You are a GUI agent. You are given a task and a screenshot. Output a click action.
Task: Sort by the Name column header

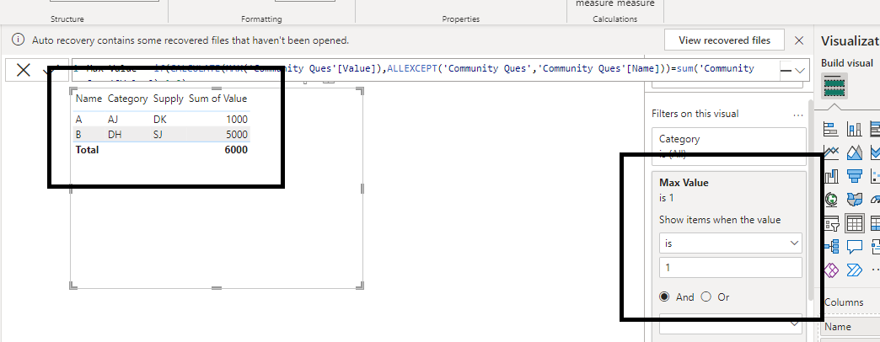[x=89, y=99]
